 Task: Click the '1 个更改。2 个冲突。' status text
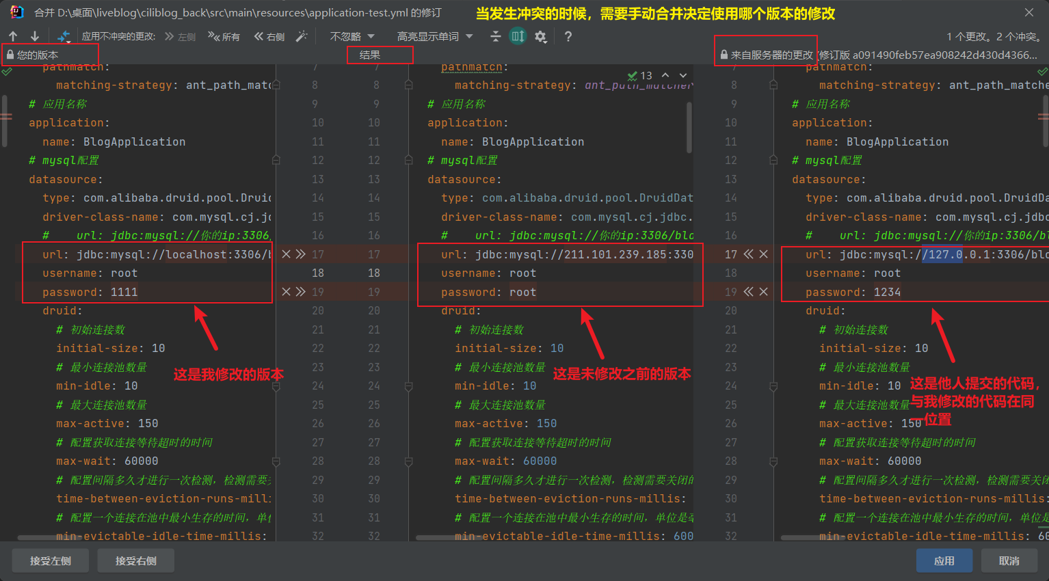(995, 36)
